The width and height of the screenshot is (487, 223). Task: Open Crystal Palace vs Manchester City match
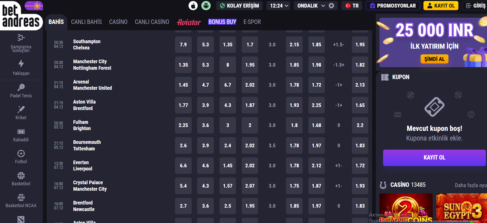[x=90, y=186]
